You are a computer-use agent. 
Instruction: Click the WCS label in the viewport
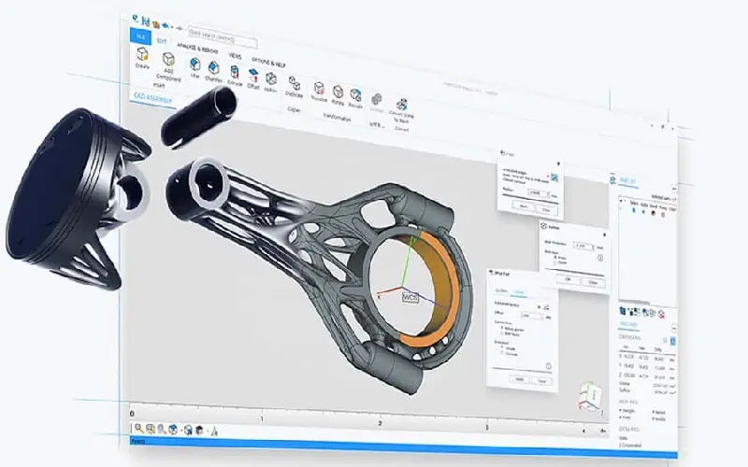tap(410, 297)
